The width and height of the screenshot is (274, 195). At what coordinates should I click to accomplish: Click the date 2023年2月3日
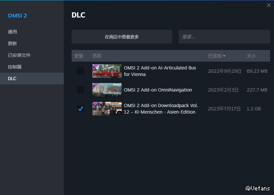(223, 90)
